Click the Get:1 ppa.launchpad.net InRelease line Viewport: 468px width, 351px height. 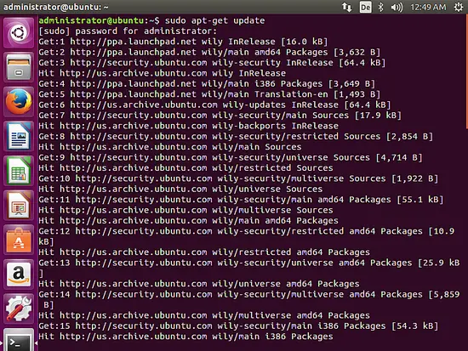pyautogui.click(x=183, y=42)
